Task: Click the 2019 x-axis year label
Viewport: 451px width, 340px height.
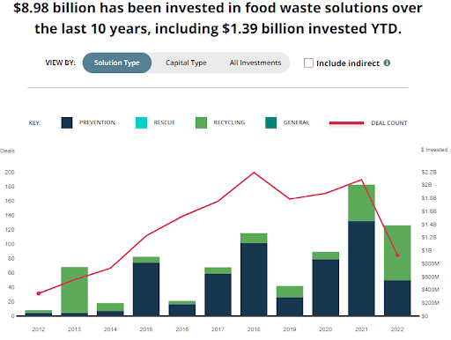Action: [x=290, y=329]
